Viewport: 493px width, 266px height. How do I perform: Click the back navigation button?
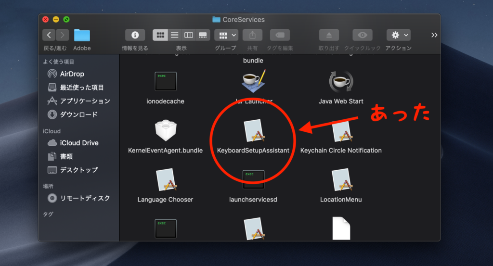click(x=49, y=35)
